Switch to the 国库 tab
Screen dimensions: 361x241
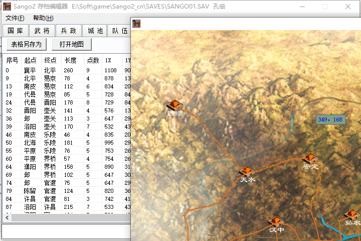tap(15, 31)
